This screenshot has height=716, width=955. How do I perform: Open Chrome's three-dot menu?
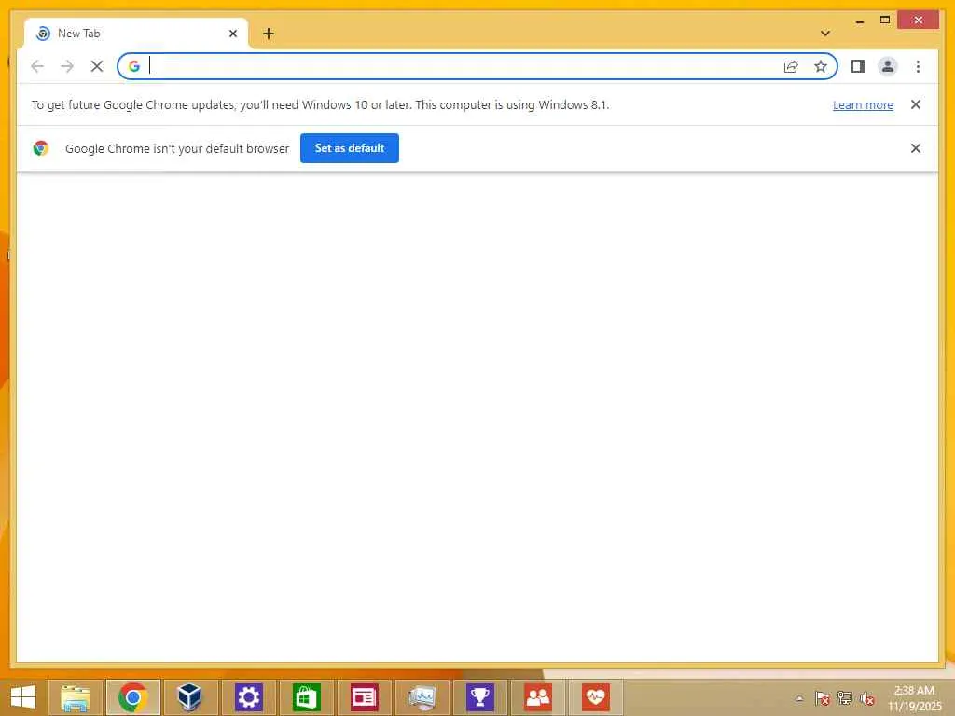pos(918,66)
